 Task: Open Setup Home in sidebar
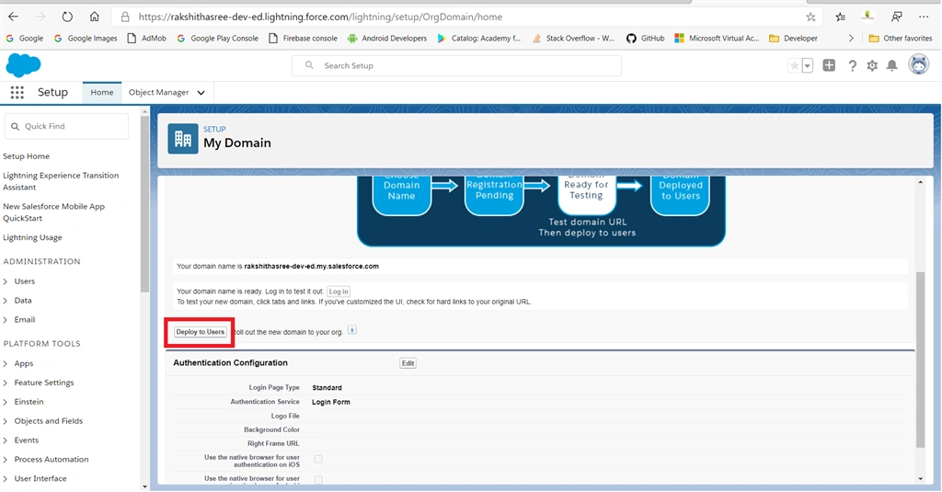27,156
